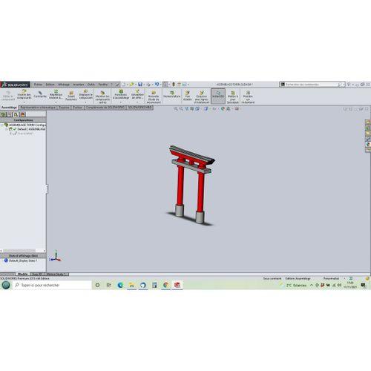Expand Insérer des composants dropdown arrow
Viewport: 371px width, 371px height.
pos(24,102)
